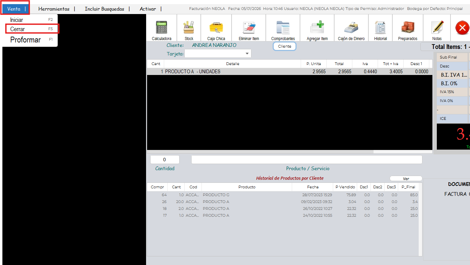Click the Agregar Item icon
The height and width of the screenshot is (265, 470).
(x=317, y=28)
